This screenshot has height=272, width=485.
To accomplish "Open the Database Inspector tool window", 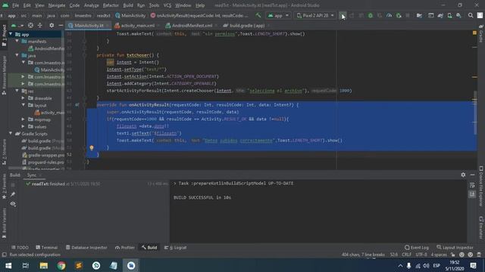I will pos(86,247).
